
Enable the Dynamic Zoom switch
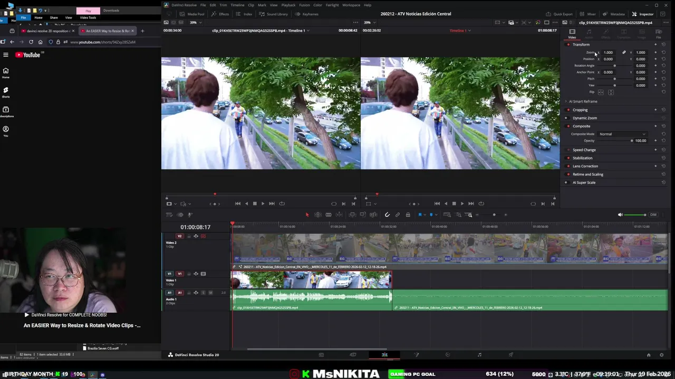pos(566,118)
